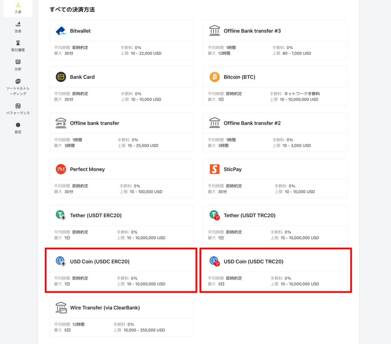Click the SticPay S logo
Image resolution: width=391 pixels, height=344 pixels.
(x=215, y=169)
